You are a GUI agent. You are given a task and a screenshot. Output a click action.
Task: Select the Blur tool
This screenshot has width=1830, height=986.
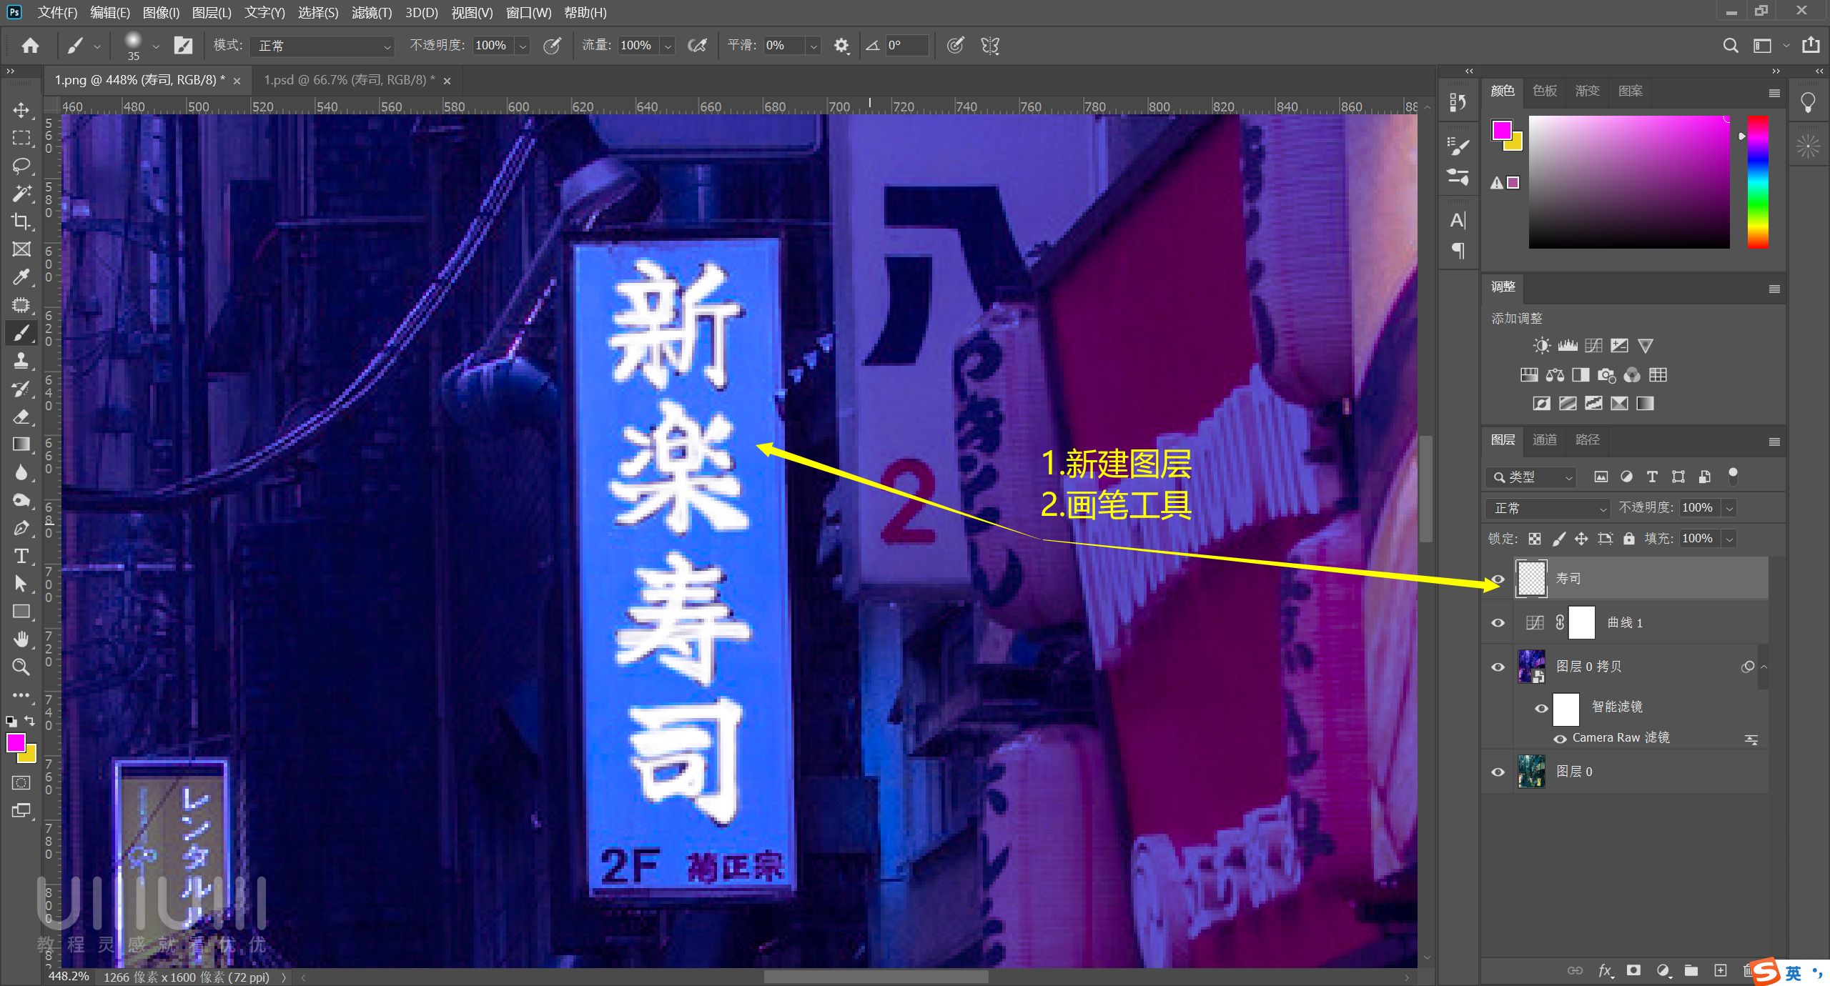pyautogui.click(x=21, y=472)
